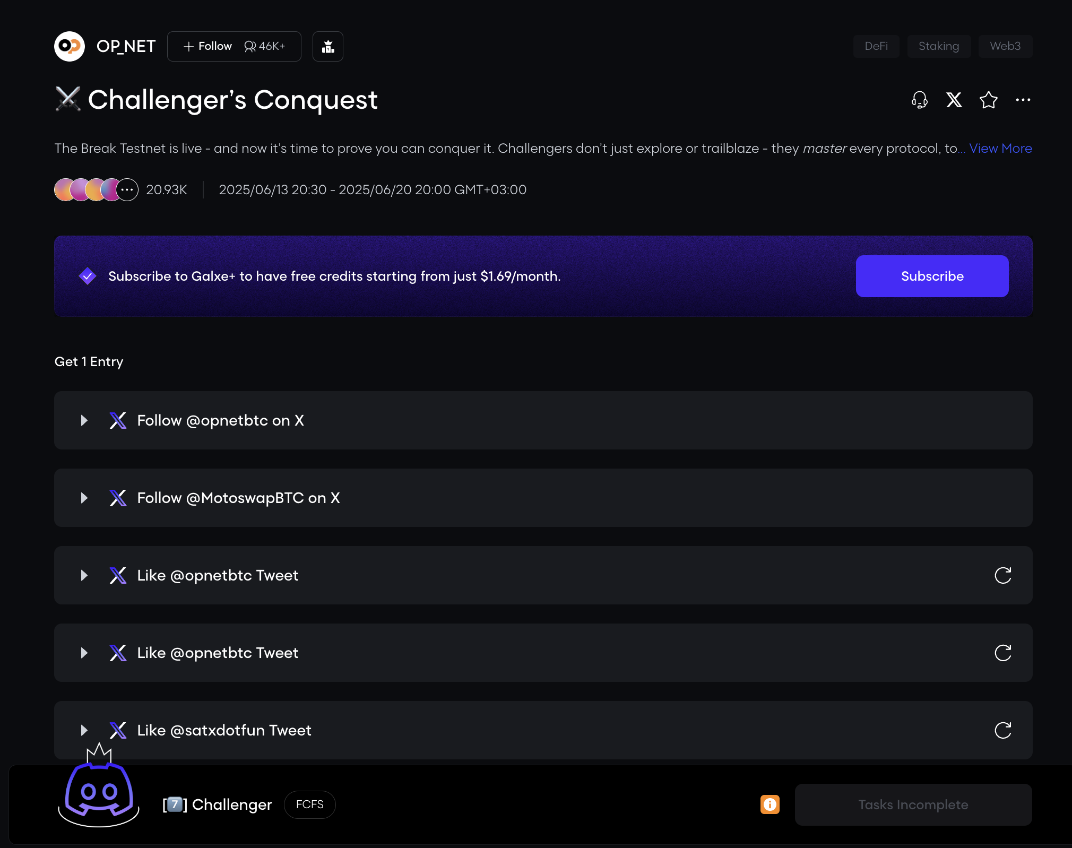Open the leaderboard podium icon
Image resolution: width=1072 pixels, height=848 pixels.
(x=328, y=47)
